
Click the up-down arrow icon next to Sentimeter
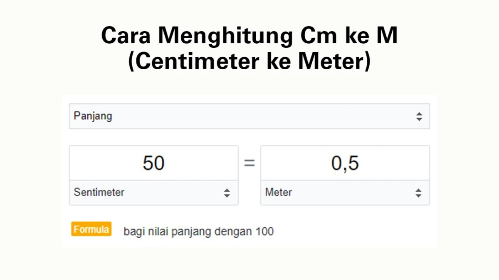point(227,192)
